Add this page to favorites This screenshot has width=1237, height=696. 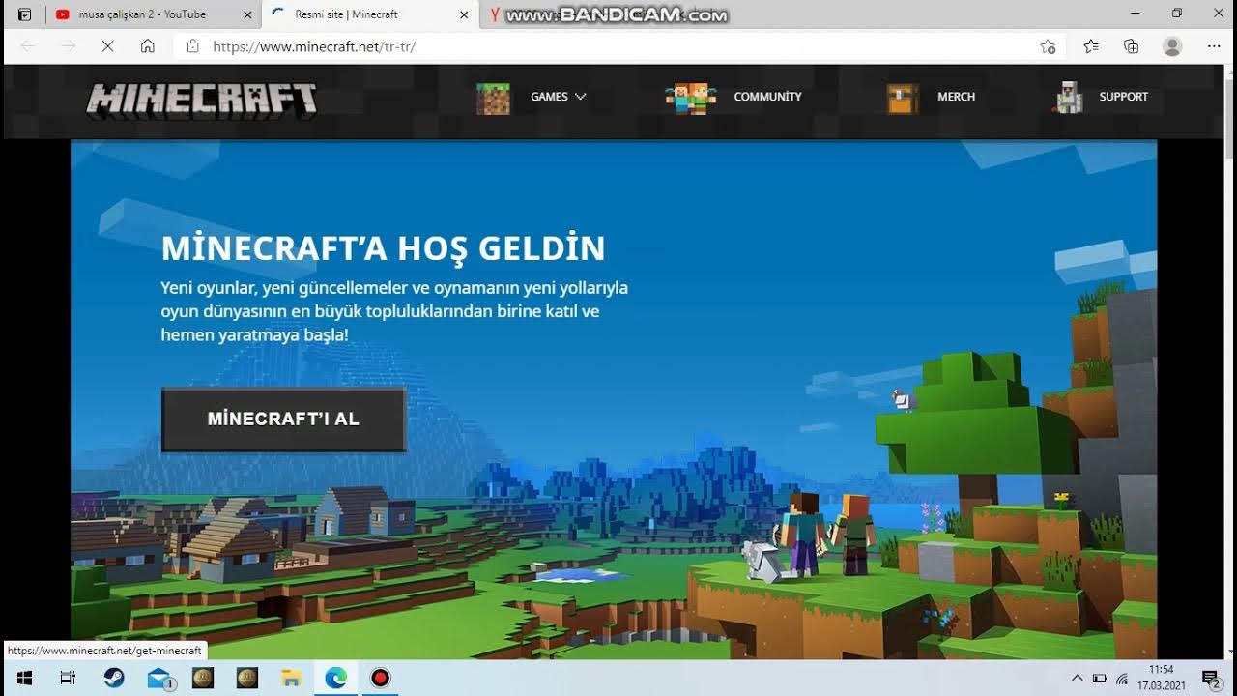click(1048, 46)
